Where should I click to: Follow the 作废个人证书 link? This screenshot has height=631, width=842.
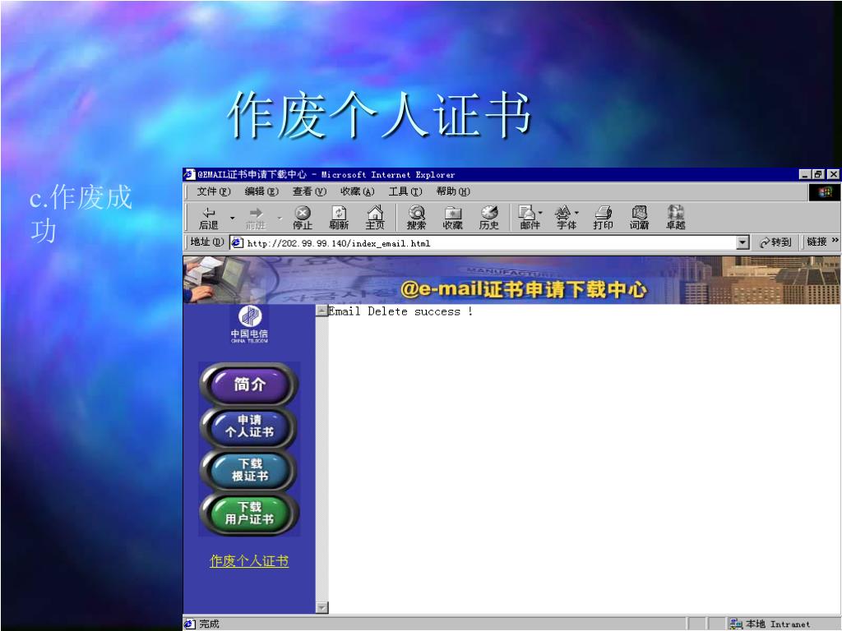pos(249,561)
